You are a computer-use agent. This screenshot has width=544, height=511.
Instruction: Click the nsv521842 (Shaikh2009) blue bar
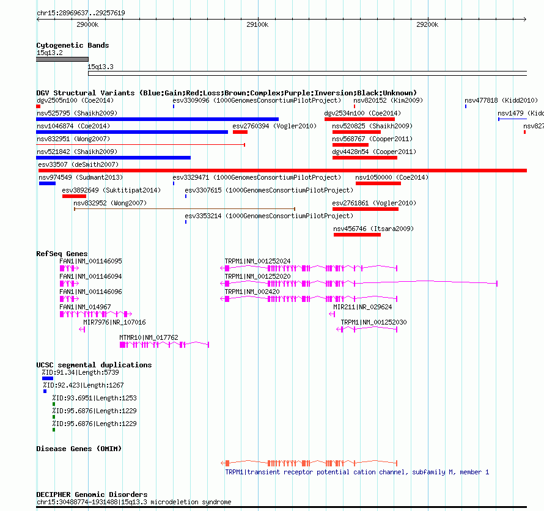pyautogui.click(x=113, y=158)
